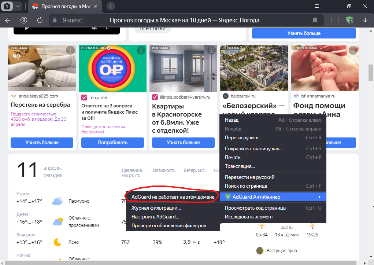This screenshot has height=265, width=374.
Task: Click the lock icon in the address bar
Action: point(55,20)
